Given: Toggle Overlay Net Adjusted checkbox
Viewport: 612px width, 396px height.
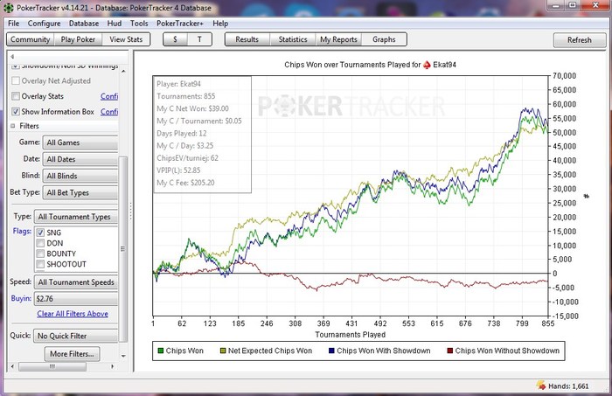Looking at the screenshot, I should [16, 80].
